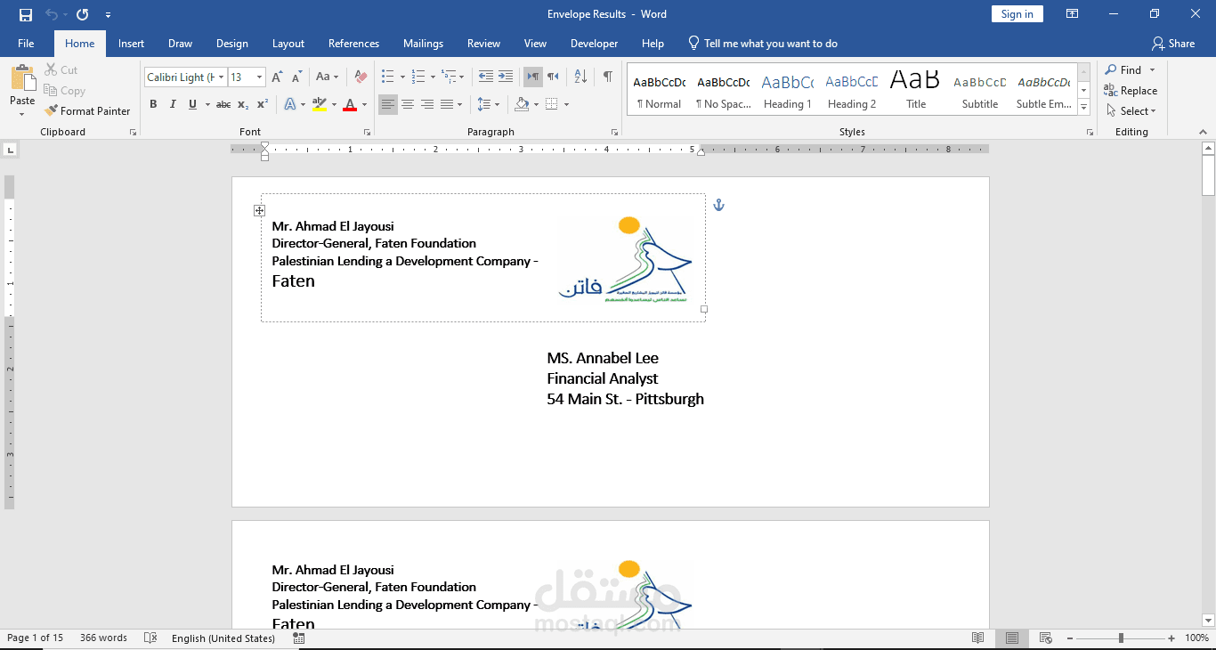Click the Sign in button
Viewport: 1216px width, 650px height.
click(x=1017, y=14)
